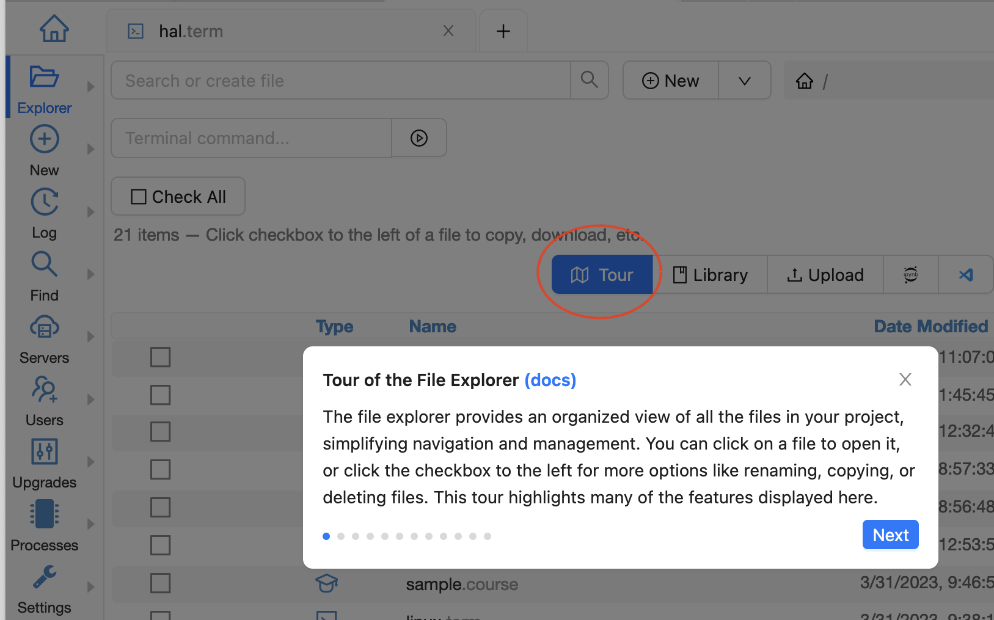The width and height of the screenshot is (994, 620).
Task: Open the Home icon in sidebar
Action: [54, 28]
